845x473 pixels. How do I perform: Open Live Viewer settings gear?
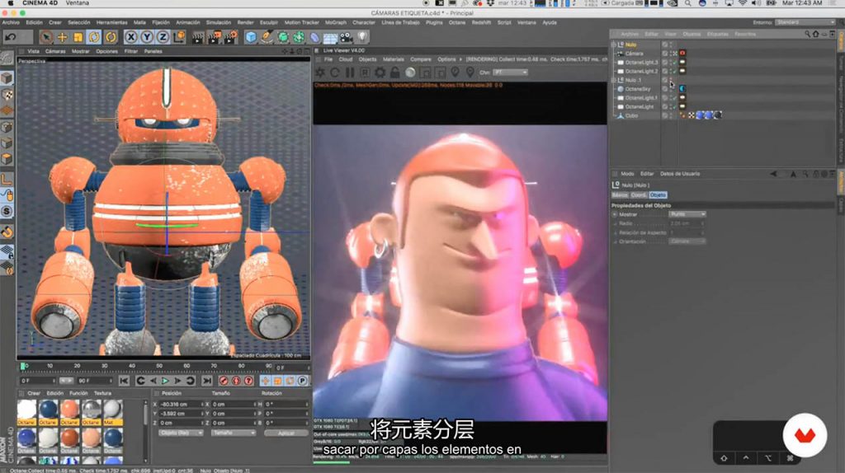tap(380, 73)
